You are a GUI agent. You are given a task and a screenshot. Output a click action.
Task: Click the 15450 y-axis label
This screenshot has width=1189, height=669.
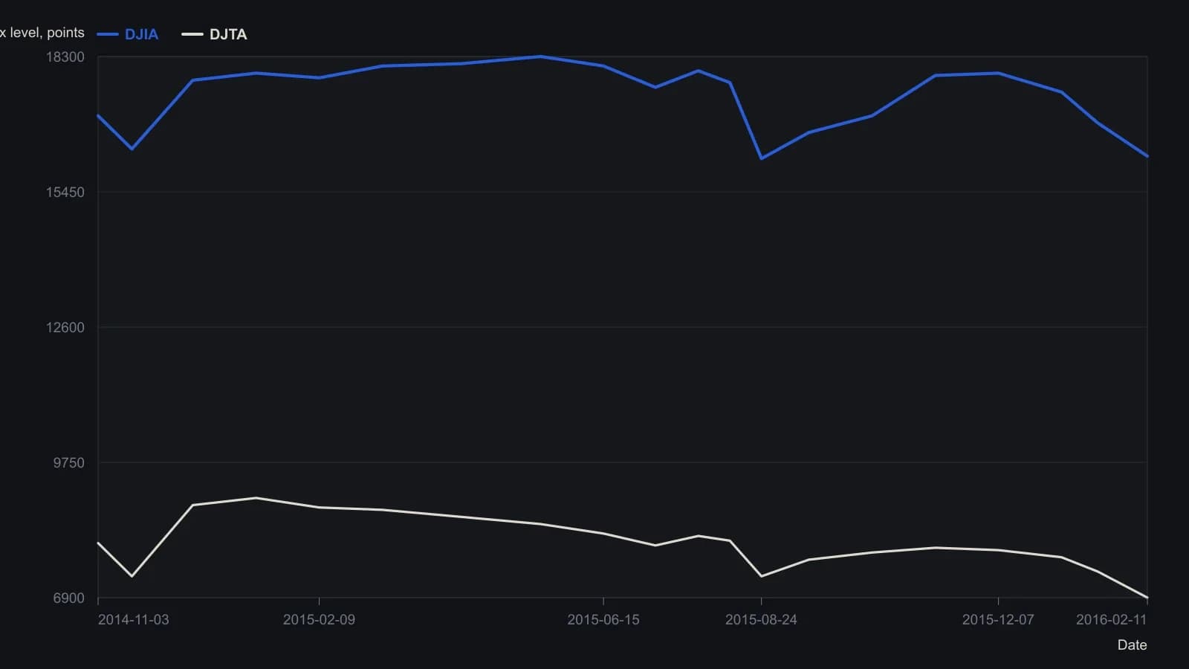[x=65, y=193]
